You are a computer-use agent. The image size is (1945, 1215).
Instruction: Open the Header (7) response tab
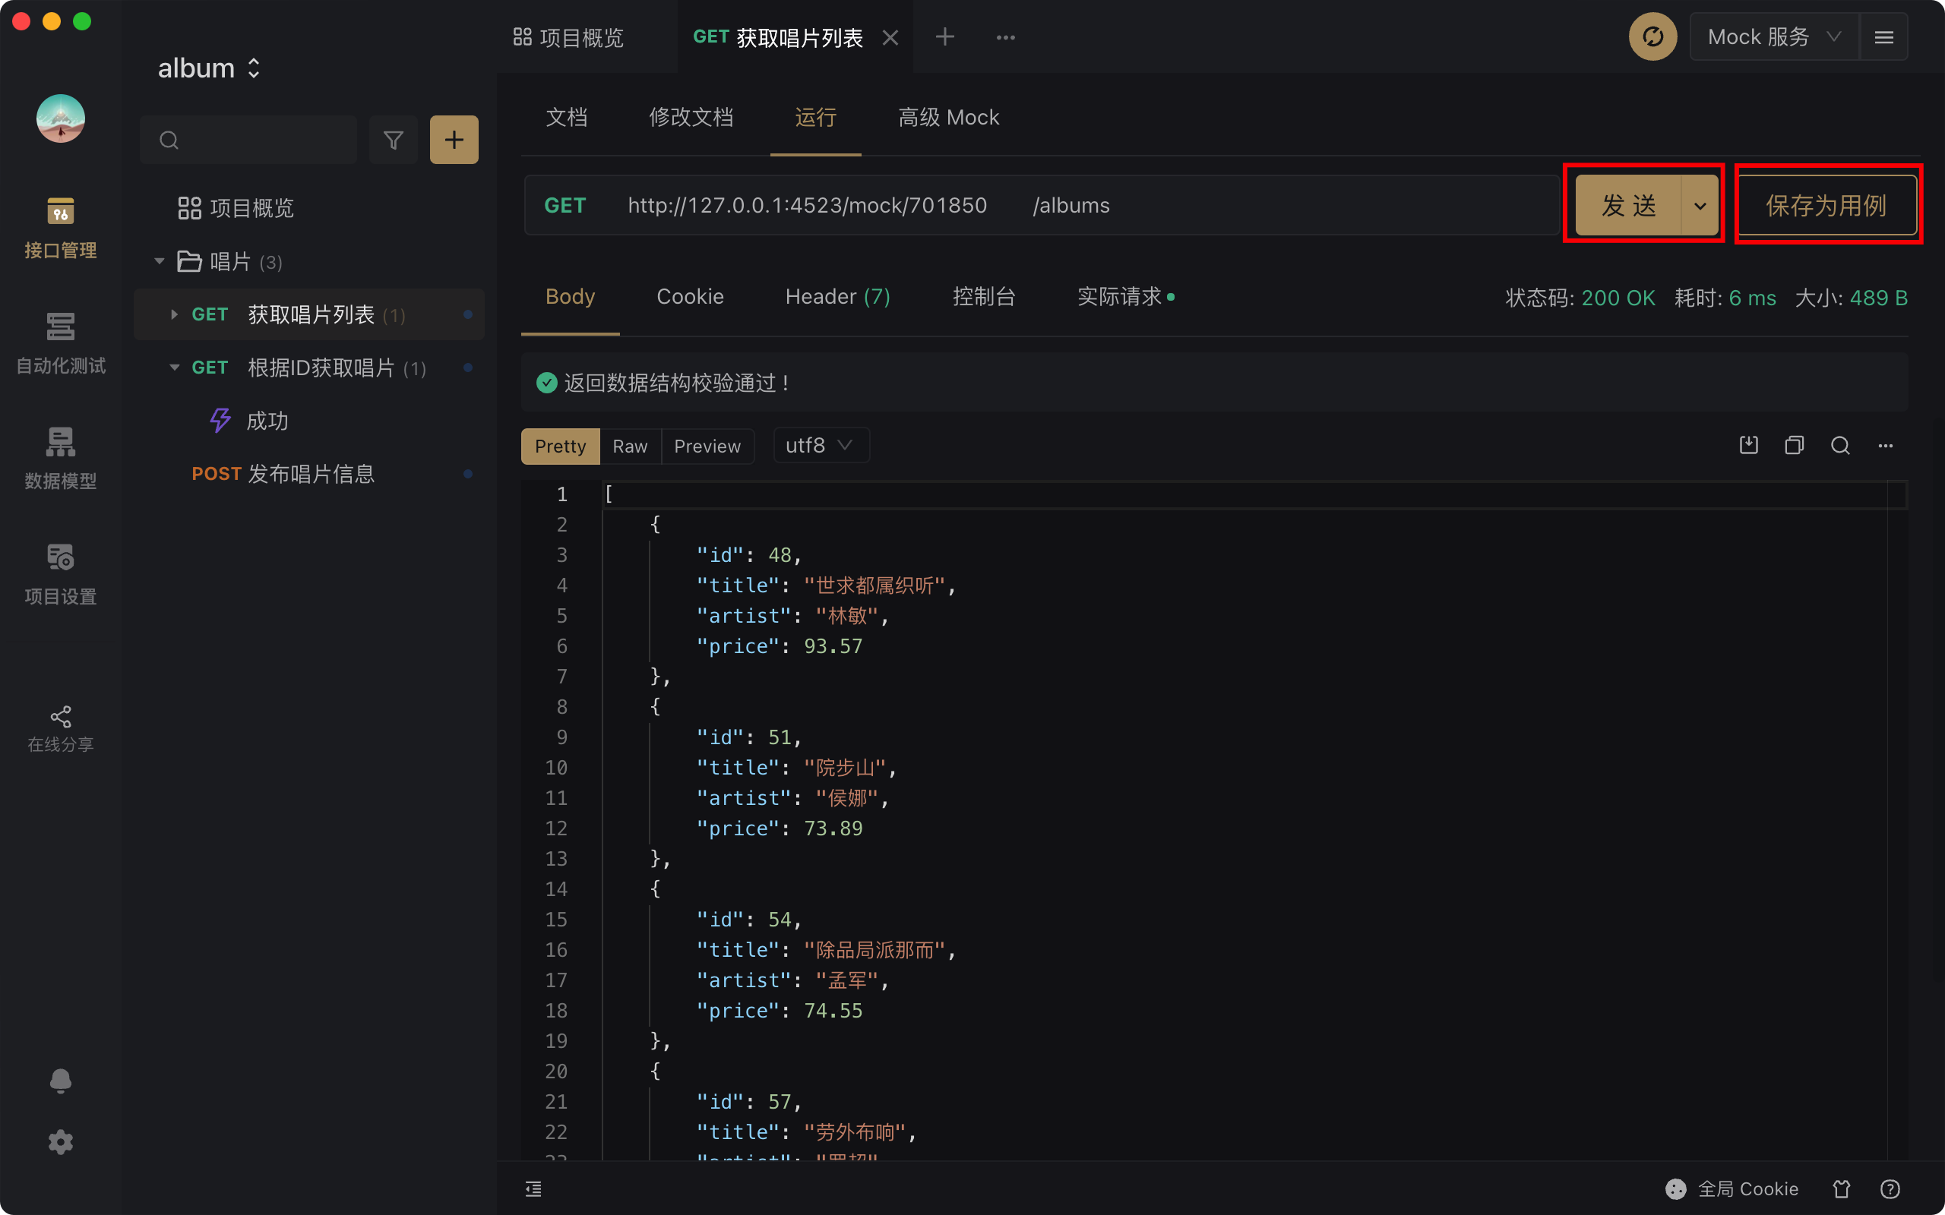(837, 296)
